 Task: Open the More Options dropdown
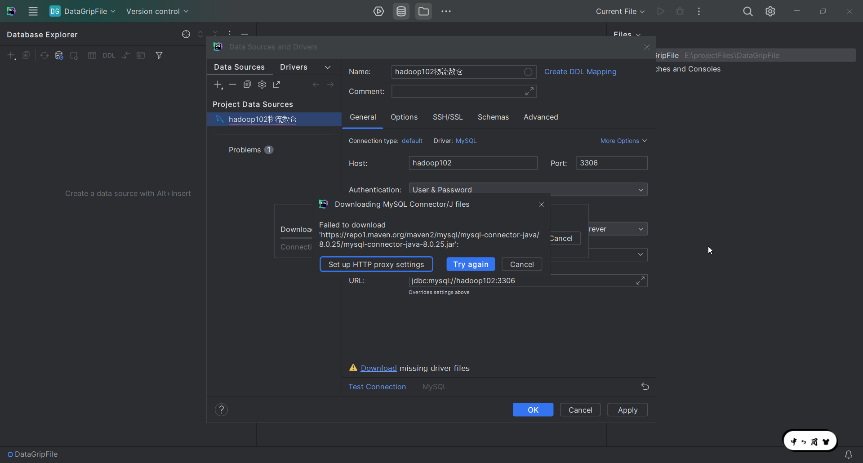pyautogui.click(x=623, y=141)
